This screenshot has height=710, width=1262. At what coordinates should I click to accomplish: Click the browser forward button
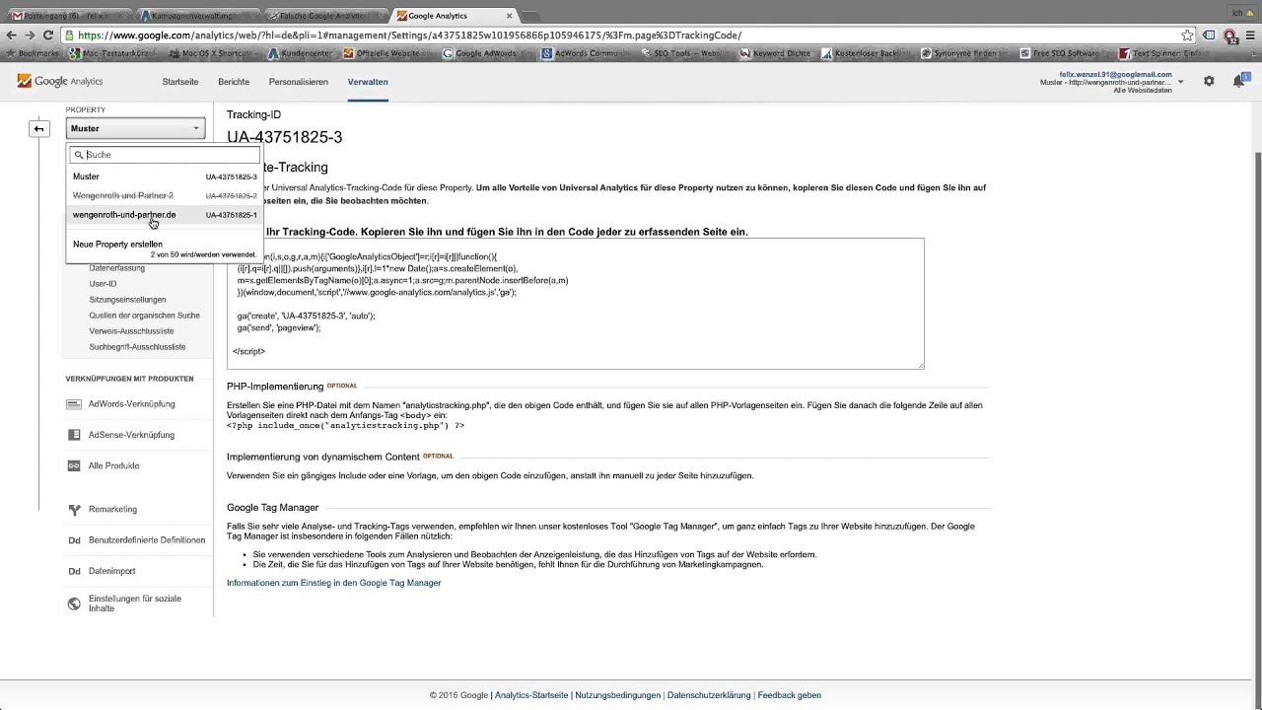tap(29, 35)
